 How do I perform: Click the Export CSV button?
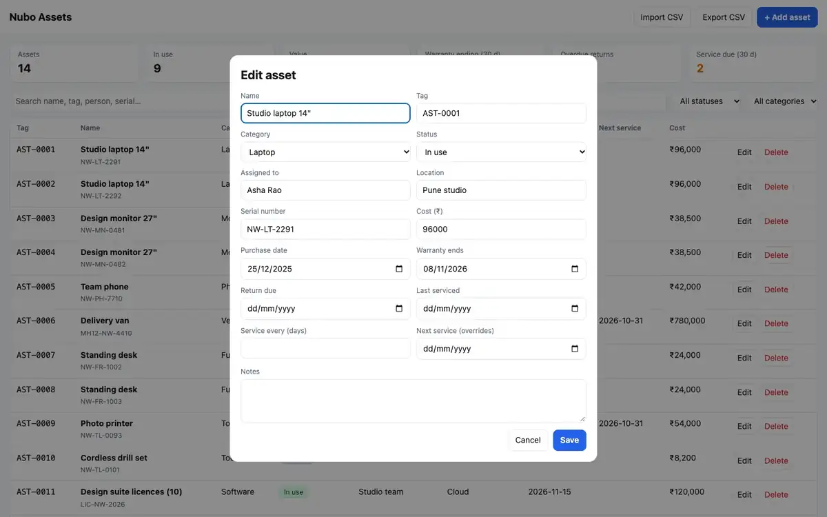(724, 17)
